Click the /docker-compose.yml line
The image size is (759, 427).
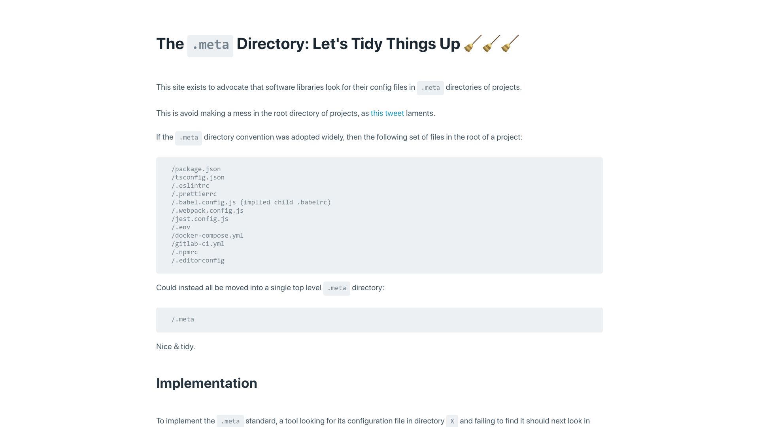pyautogui.click(x=208, y=236)
